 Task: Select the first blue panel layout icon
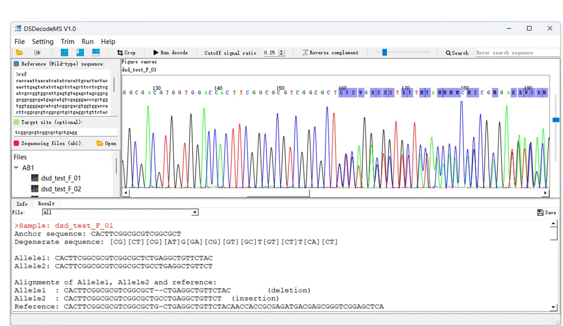[65, 52]
